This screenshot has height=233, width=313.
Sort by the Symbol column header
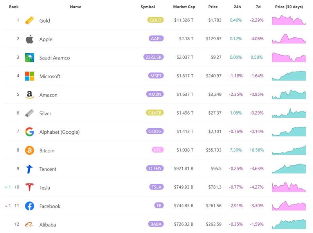pyautogui.click(x=148, y=7)
